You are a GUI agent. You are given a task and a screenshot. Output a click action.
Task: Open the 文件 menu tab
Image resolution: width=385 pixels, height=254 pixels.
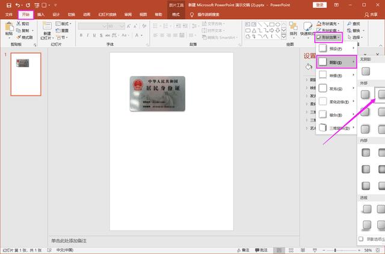(x=9, y=14)
